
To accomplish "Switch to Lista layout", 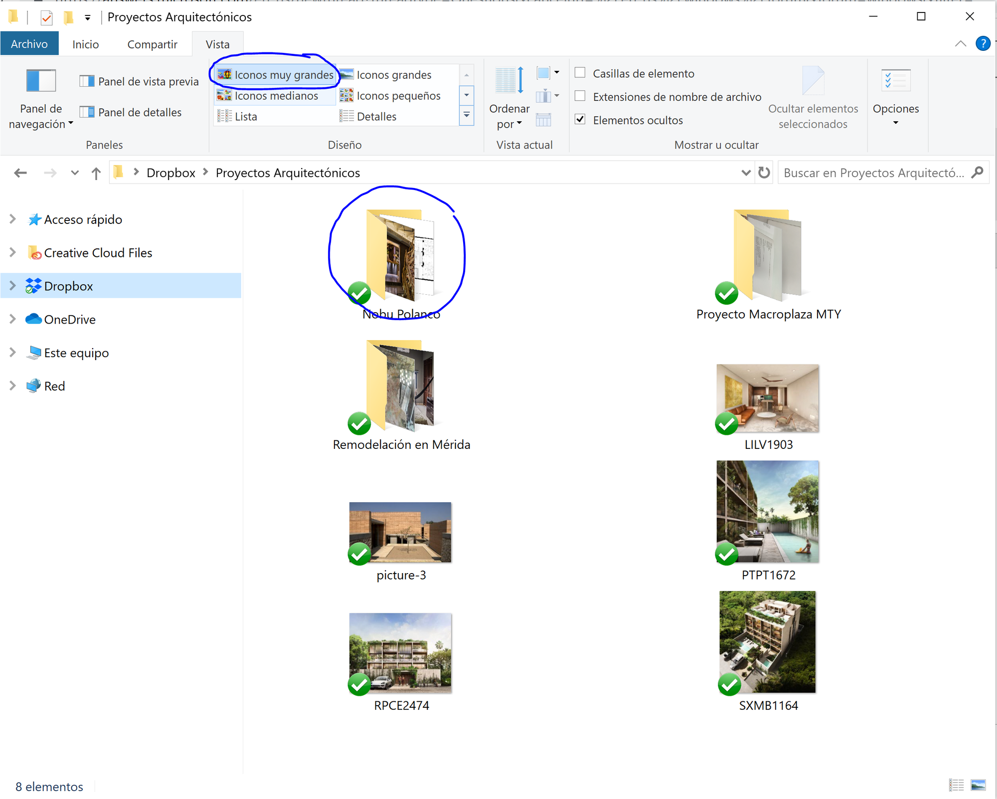I will (x=237, y=117).
